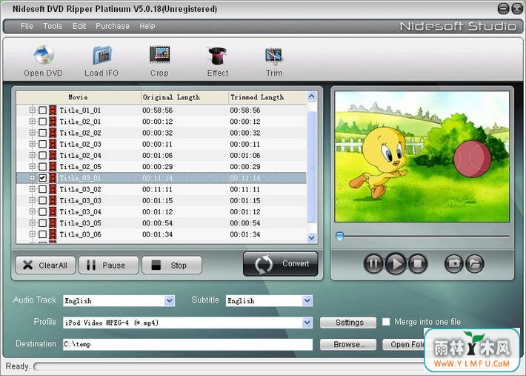Click the Stop conversion button
526x376 pixels.
pyautogui.click(x=172, y=265)
